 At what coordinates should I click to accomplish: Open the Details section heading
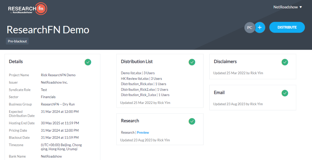click(16, 62)
